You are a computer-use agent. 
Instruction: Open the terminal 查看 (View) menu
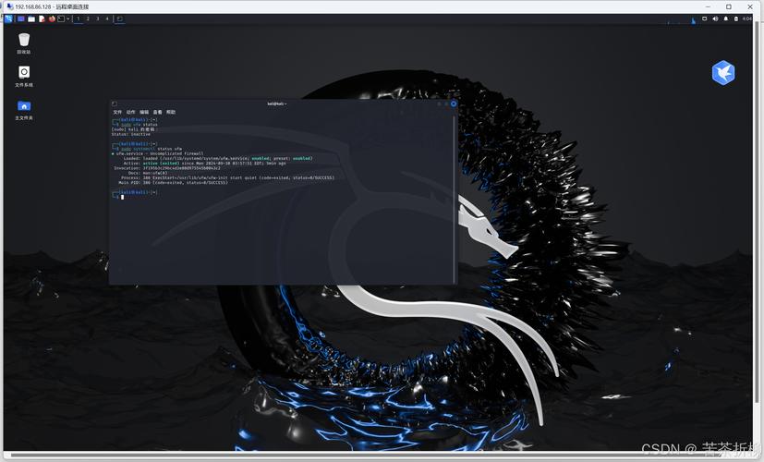157,112
